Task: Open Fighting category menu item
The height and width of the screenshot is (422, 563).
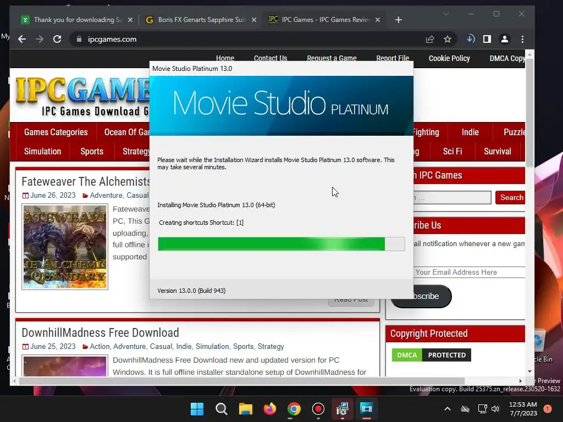Action: (426, 132)
